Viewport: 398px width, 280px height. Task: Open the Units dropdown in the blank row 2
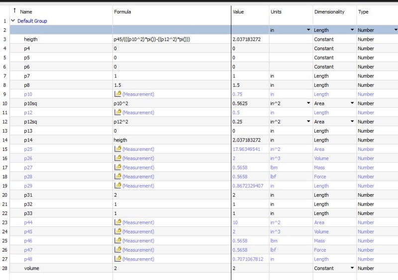[x=308, y=30]
